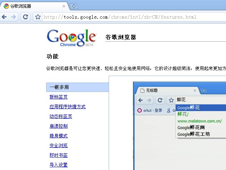The width and height of the screenshot is (226, 170).
Task: Open the 隐身模式 link
Action: click(59, 136)
